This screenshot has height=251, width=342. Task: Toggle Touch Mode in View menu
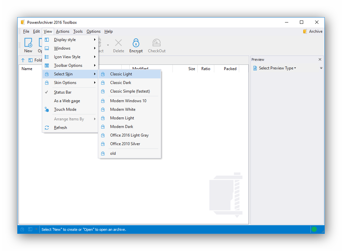[x=70, y=109]
